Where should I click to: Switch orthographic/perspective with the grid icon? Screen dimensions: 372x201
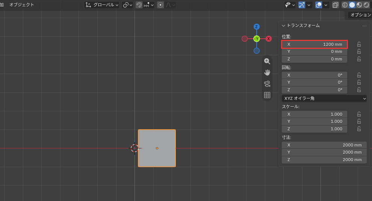click(267, 95)
